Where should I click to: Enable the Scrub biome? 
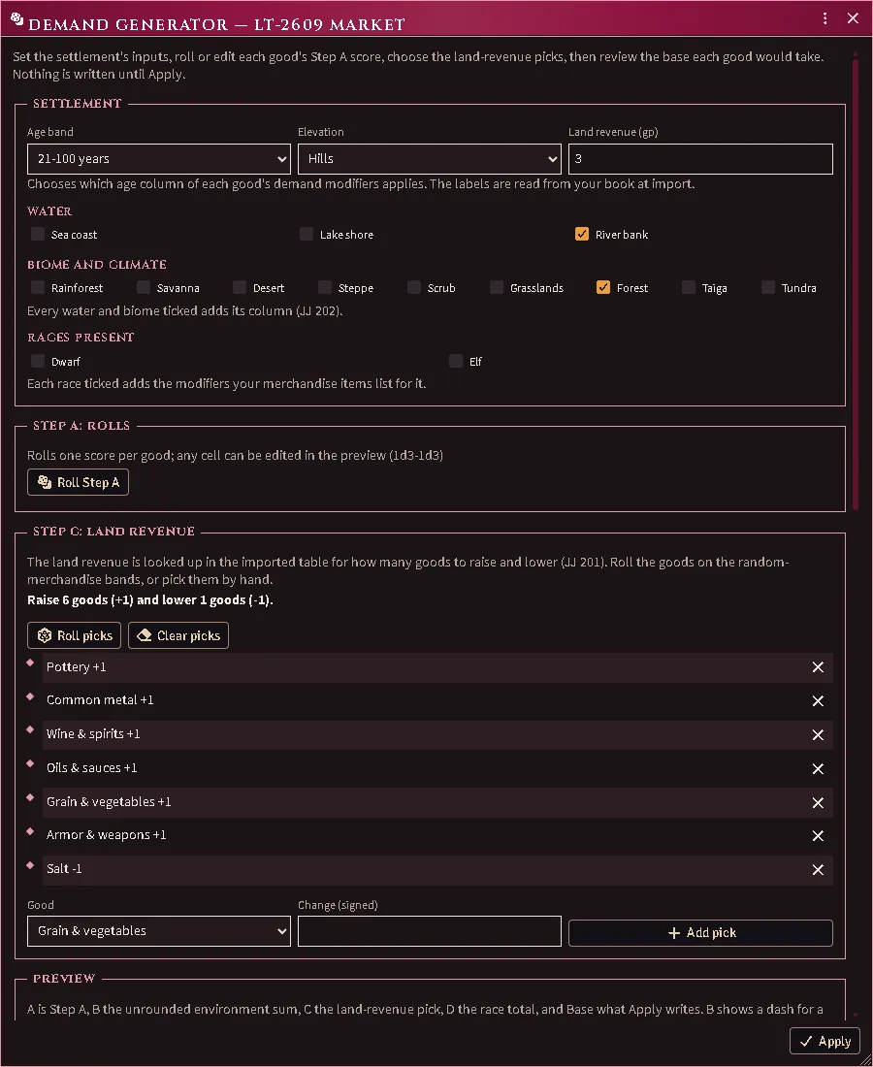click(x=414, y=287)
